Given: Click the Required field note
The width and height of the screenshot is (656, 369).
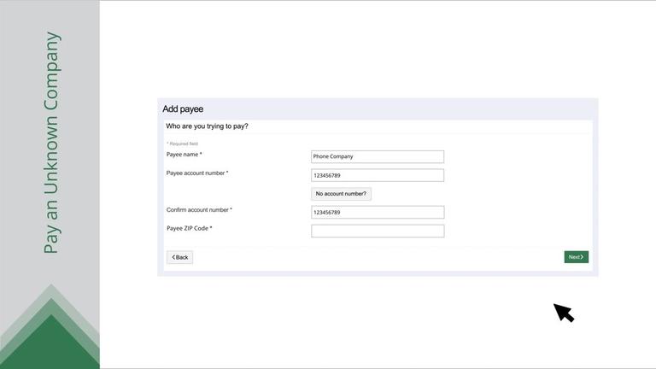Looking at the screenshot, I should [183, 143].
